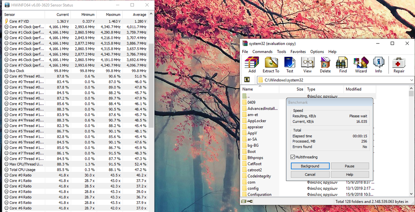
Task: Click the Current column header in HWiNFO
Action: [x=57, y=15]
